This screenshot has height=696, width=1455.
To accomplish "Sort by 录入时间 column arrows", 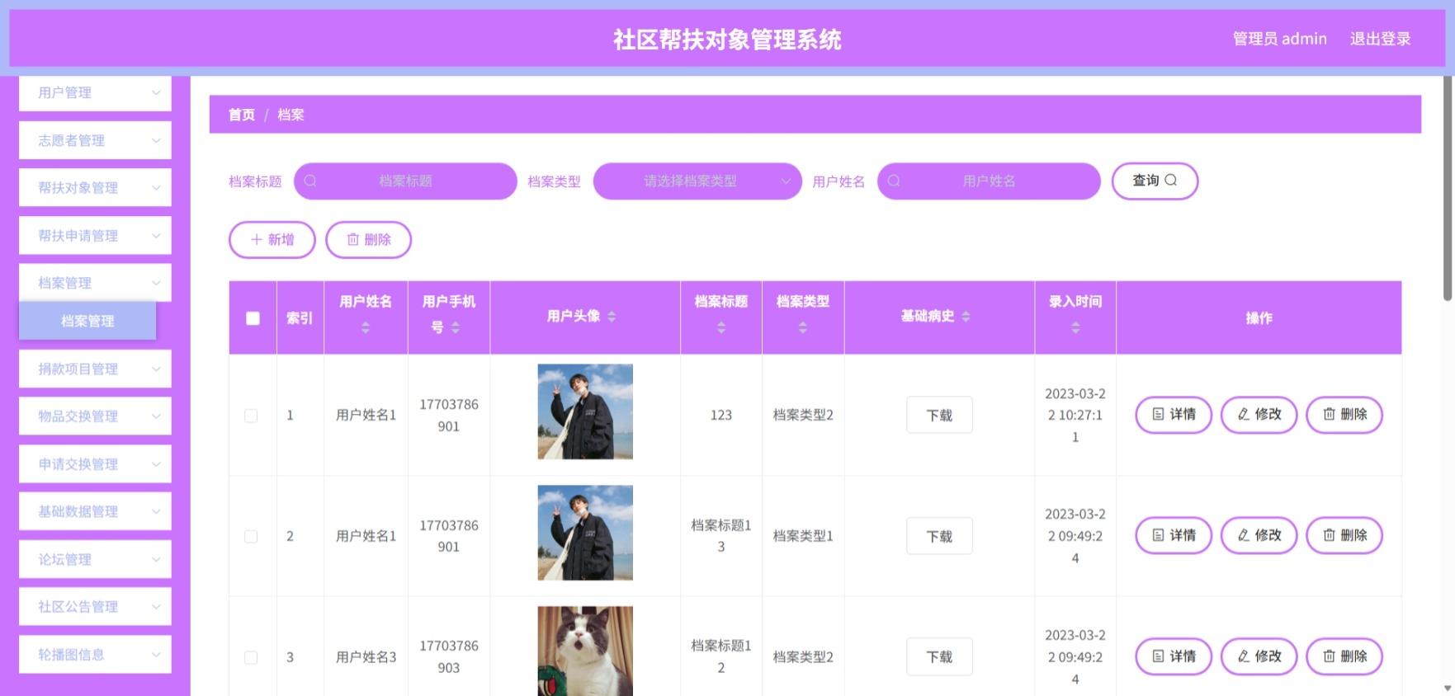I will (1075, 327).
